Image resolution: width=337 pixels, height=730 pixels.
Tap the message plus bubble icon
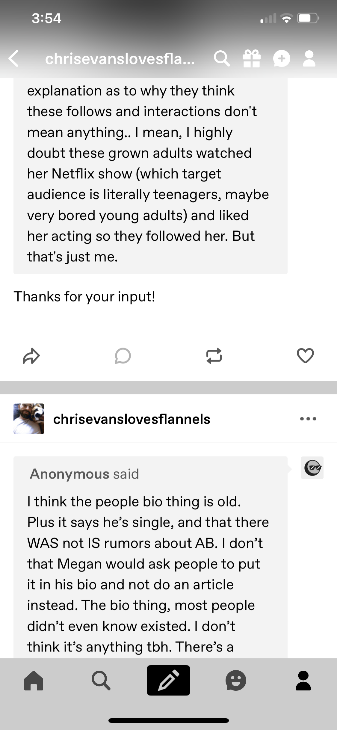(x=282, y=58)
